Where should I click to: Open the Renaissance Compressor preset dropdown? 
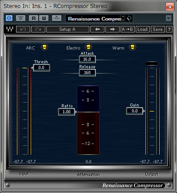(95, 19)
